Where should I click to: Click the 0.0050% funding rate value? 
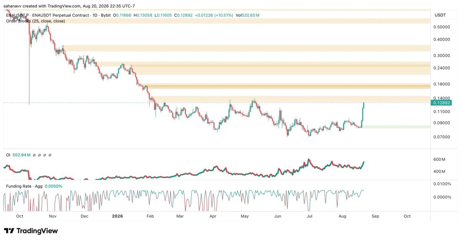point(53,186)
